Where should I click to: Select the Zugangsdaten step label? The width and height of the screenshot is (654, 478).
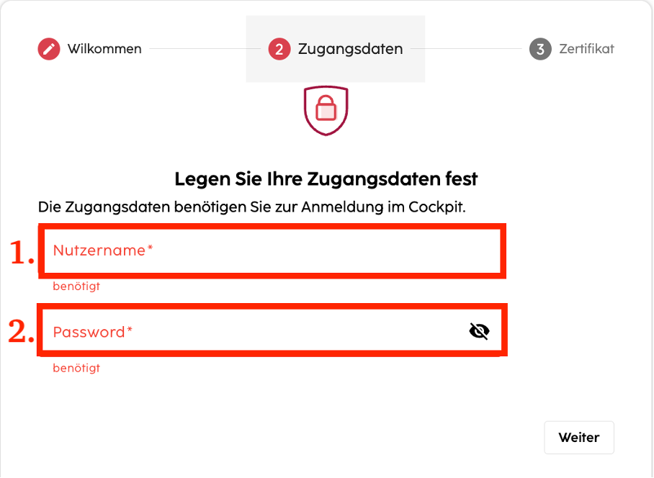pyautogui.click(x=350, y=49)
